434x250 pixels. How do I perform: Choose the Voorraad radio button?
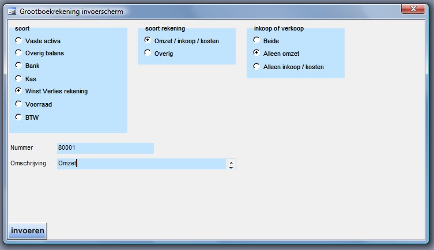point(19,104)
